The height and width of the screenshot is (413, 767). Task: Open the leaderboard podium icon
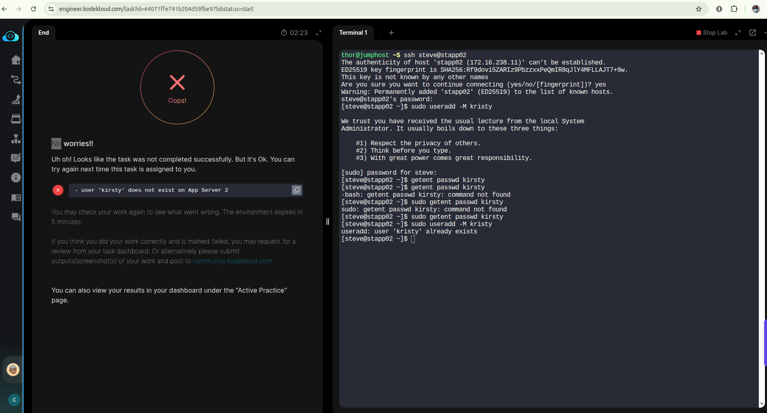(16, 138)
